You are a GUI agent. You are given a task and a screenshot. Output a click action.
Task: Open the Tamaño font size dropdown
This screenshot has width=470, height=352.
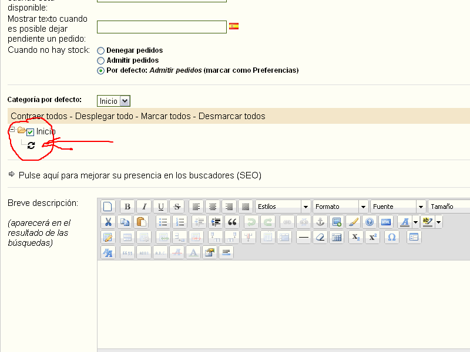click(449, 207)
